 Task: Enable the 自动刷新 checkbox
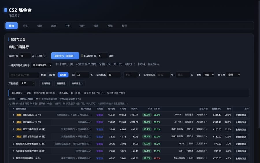pyautogui.click(x=82, y=56)
